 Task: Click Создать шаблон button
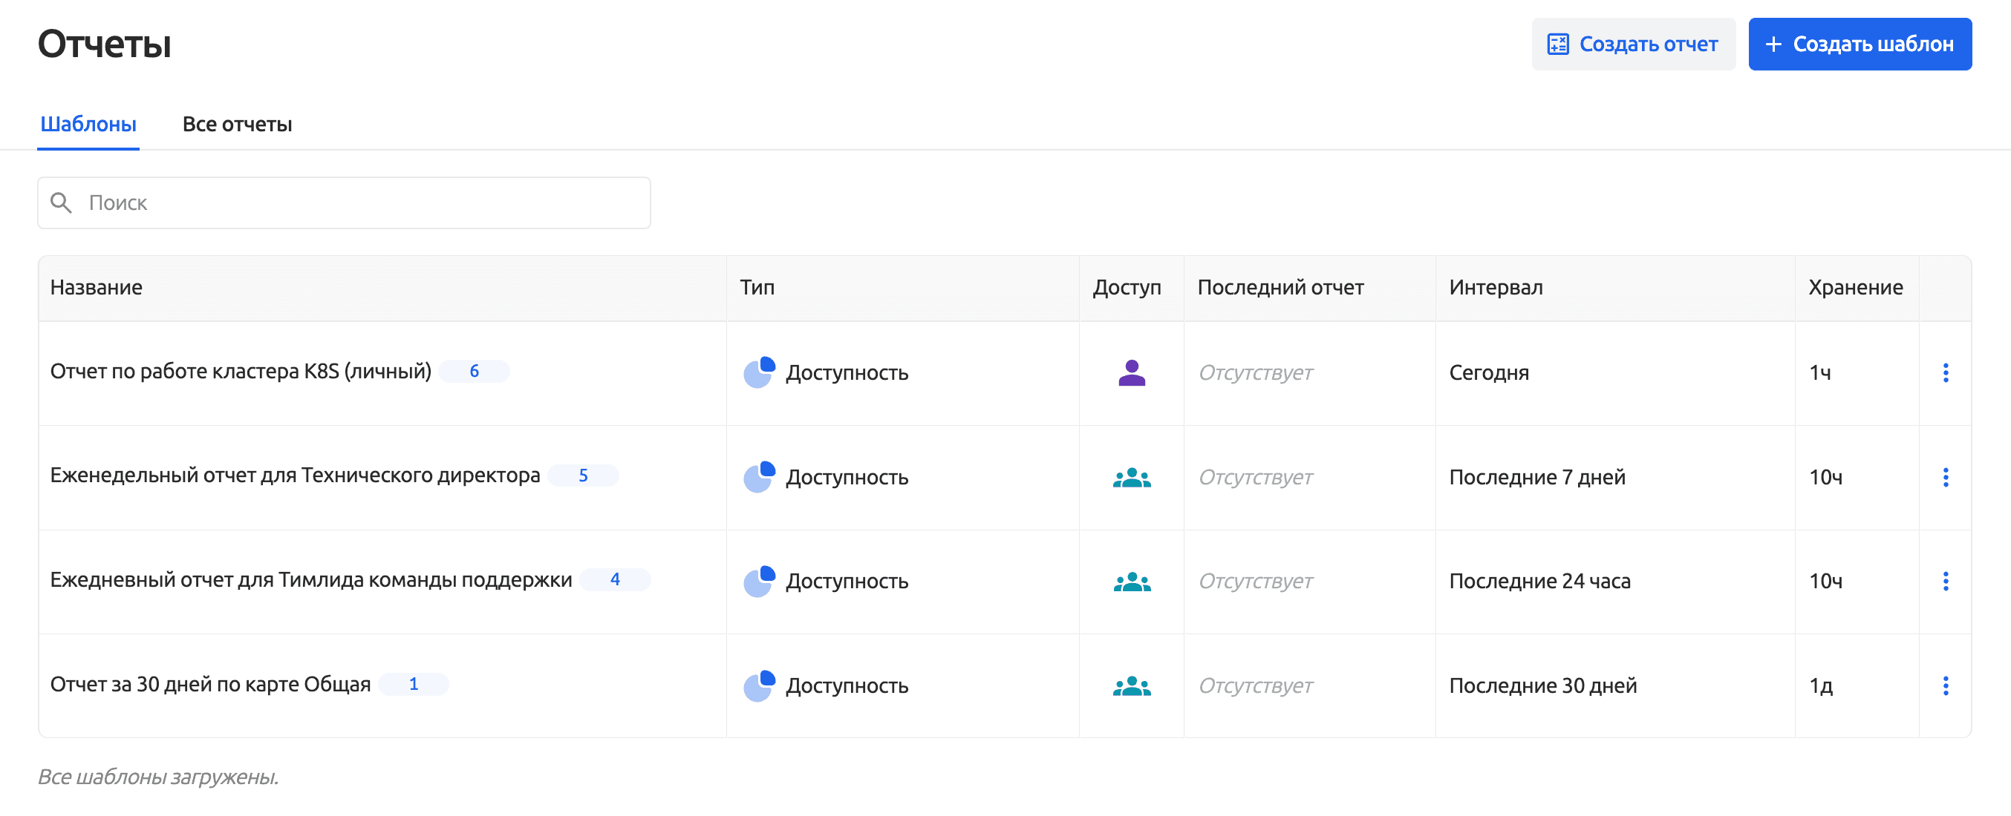1860,45
